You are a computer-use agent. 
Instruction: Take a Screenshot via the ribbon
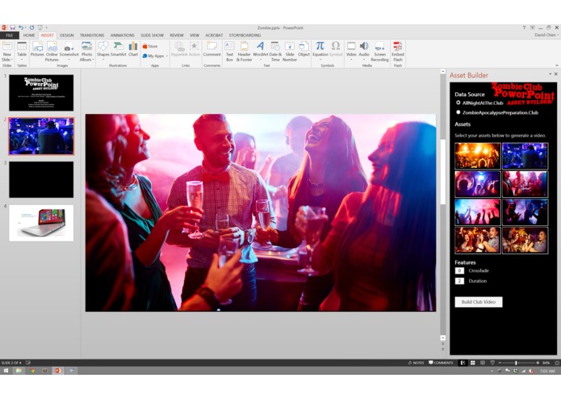coord(69,49)
